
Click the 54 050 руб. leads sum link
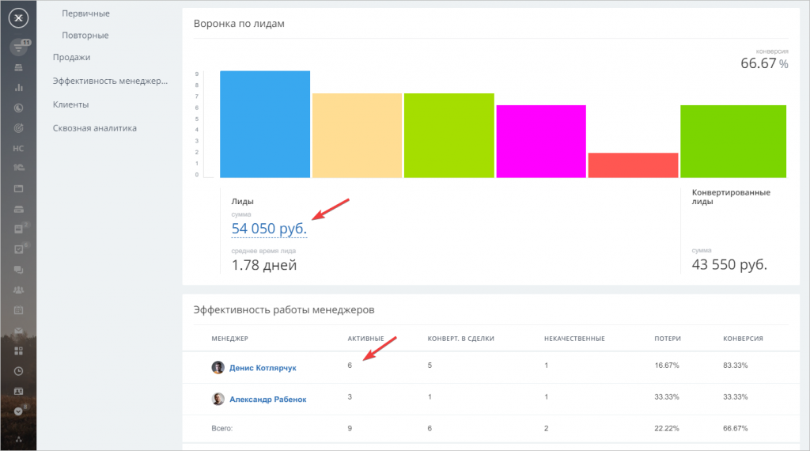(x=269, y=229)
